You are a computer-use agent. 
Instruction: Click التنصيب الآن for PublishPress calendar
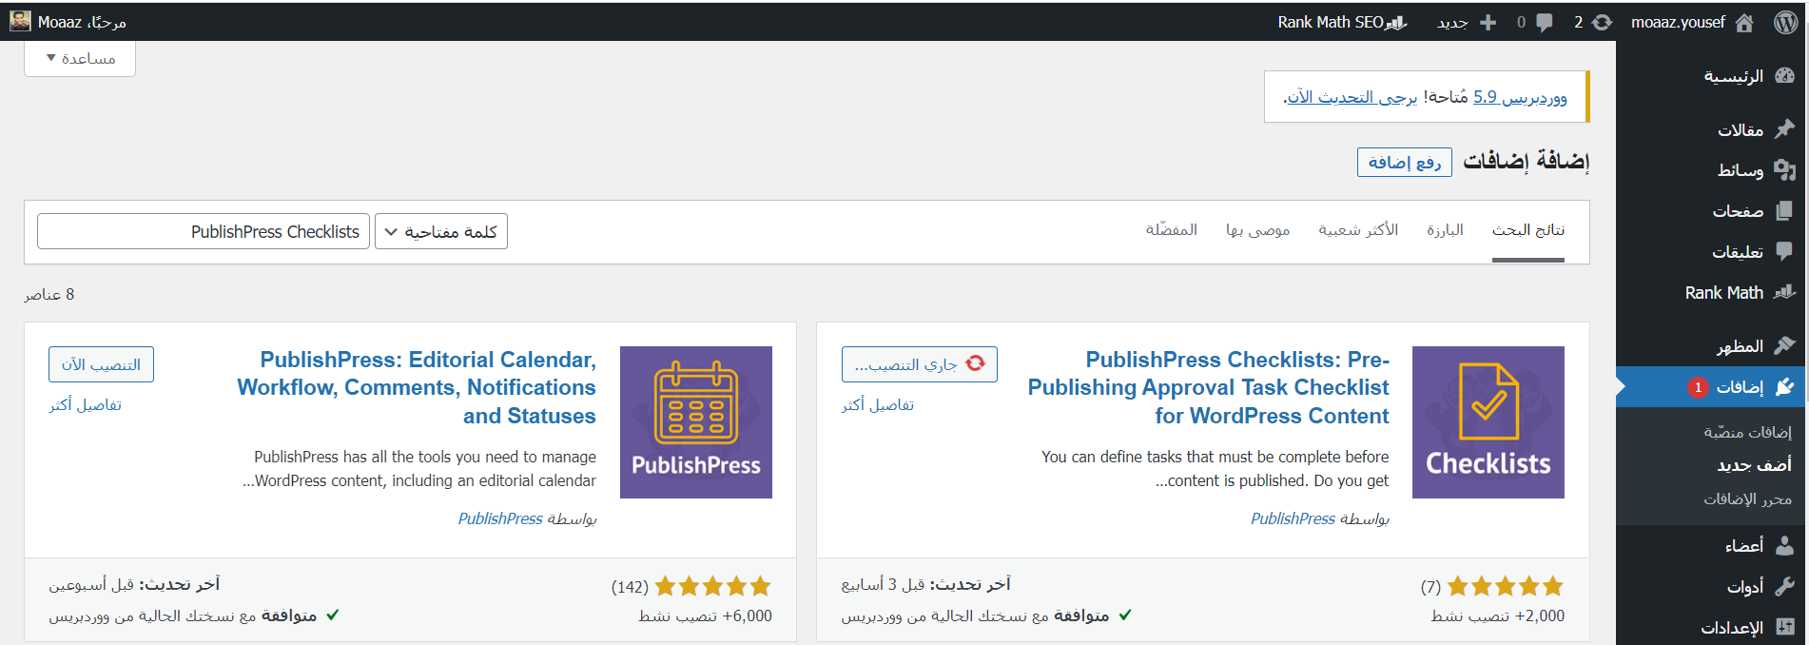(101, 364)
